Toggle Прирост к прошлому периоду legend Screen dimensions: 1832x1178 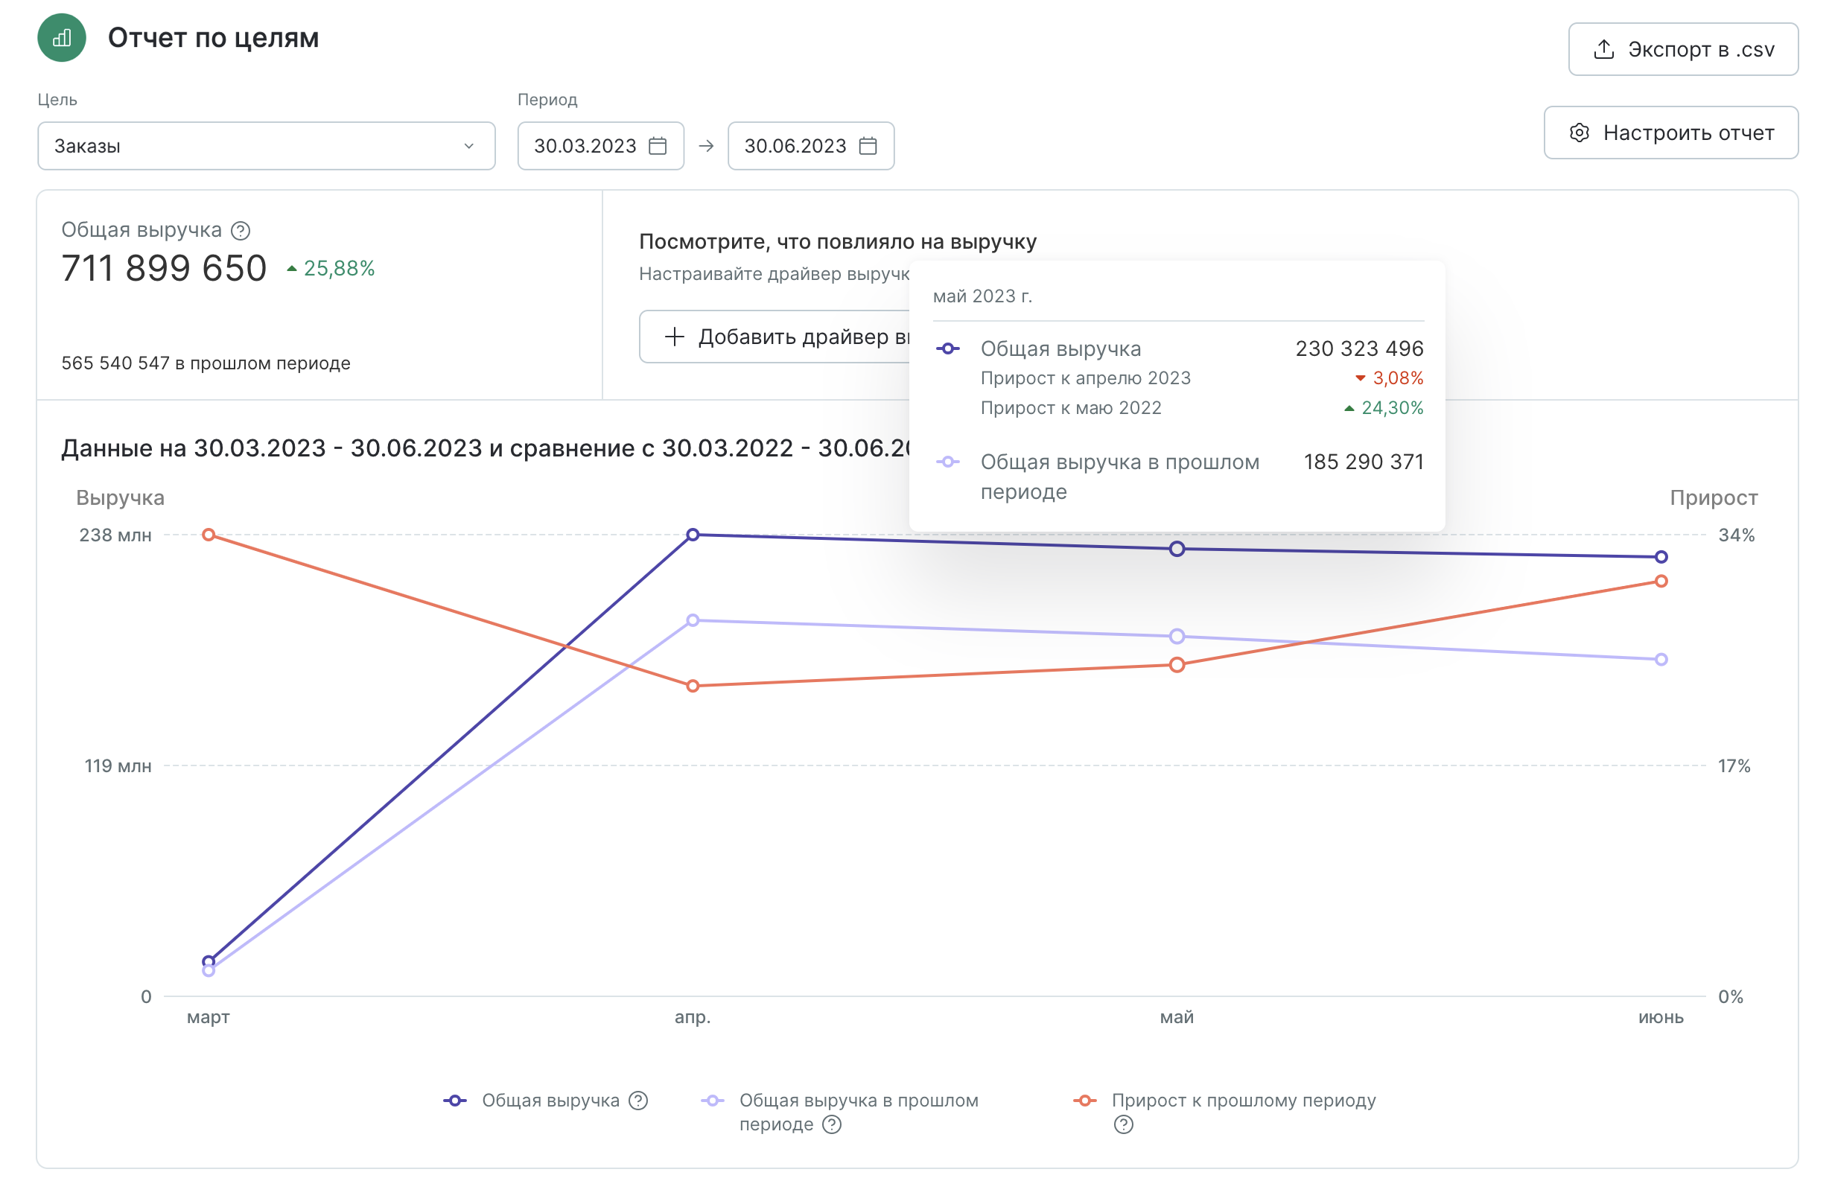pyautogui.click(x=1224, y=1100)
